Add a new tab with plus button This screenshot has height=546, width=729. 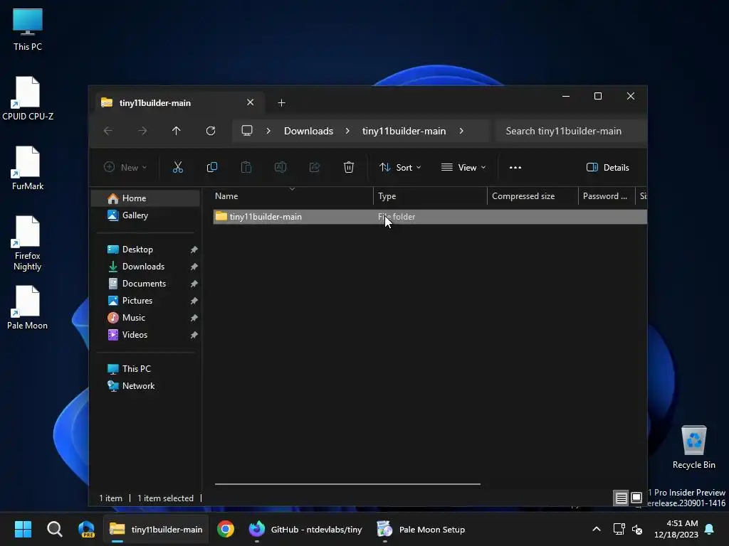click(x=281, y=102)
